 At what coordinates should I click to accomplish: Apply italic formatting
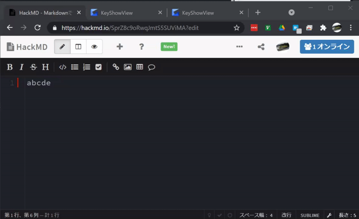21,67
